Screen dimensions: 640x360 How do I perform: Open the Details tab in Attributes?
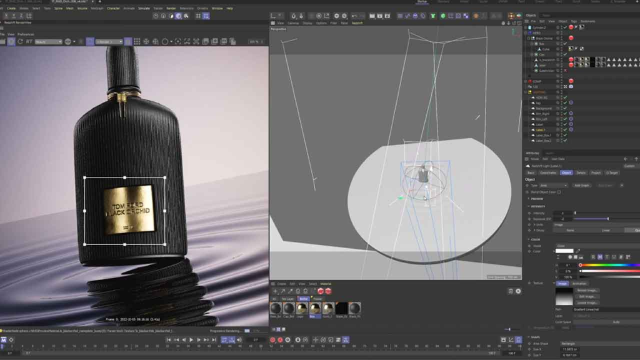581,172
